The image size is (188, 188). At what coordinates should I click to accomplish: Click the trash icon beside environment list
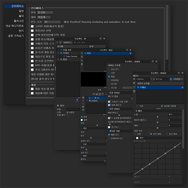click(82, 64)
